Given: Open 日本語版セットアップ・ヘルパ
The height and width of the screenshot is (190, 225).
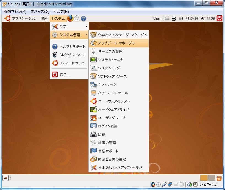Looking at the screenshot, I should (x=119, y=168).
